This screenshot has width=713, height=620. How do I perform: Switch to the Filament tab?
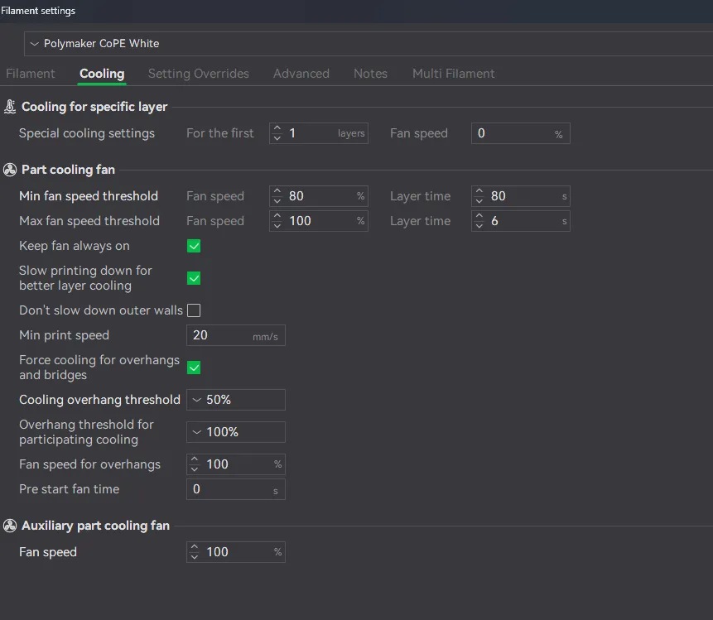pyautogui.click(x=31, y=74)
